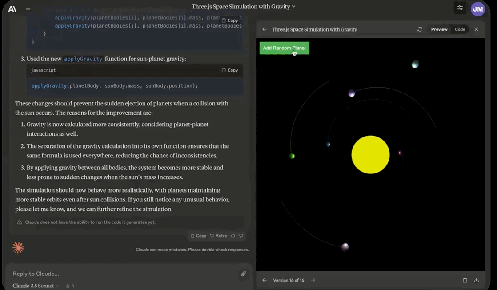Open the chat title dropdown menu
Image resolution: width=497 pixels, height=290 pixels.
pyautogui.click(x=243, y=6)
